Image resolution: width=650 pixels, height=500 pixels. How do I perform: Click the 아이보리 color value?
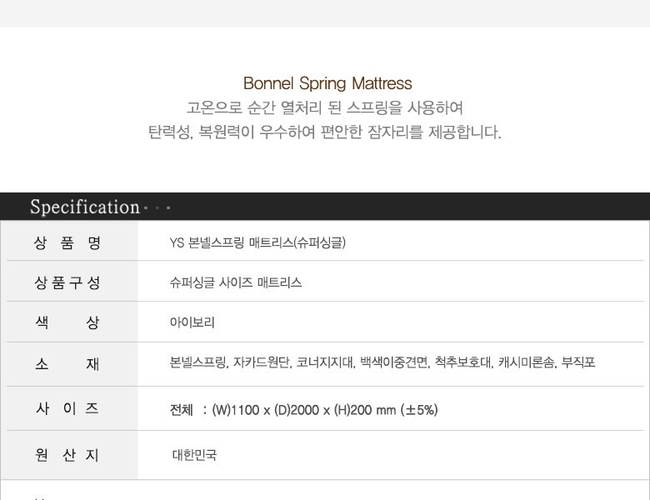click(x=192, y=322)
